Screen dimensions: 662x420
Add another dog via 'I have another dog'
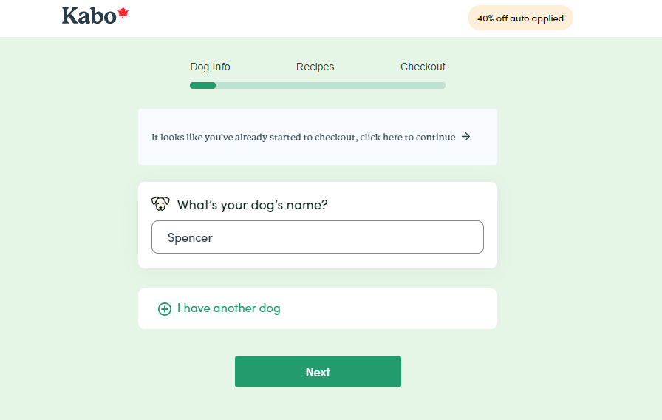tap(228, 308)
